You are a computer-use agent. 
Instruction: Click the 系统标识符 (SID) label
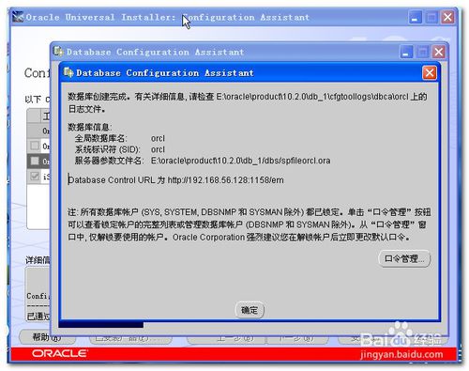107,149
